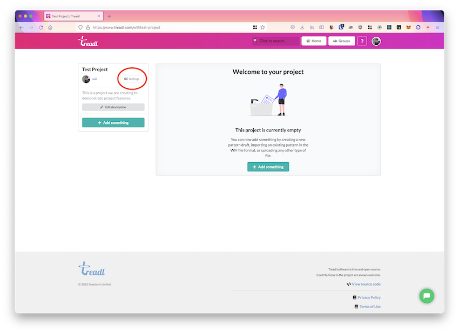459x333 pixels.
Task: Bookmark this page with the star icon
Action: 262,27
